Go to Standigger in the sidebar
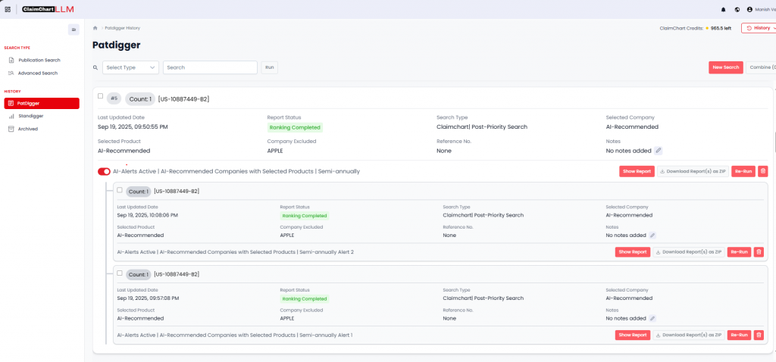Screen dimensions: 776x362 (30, 116)
